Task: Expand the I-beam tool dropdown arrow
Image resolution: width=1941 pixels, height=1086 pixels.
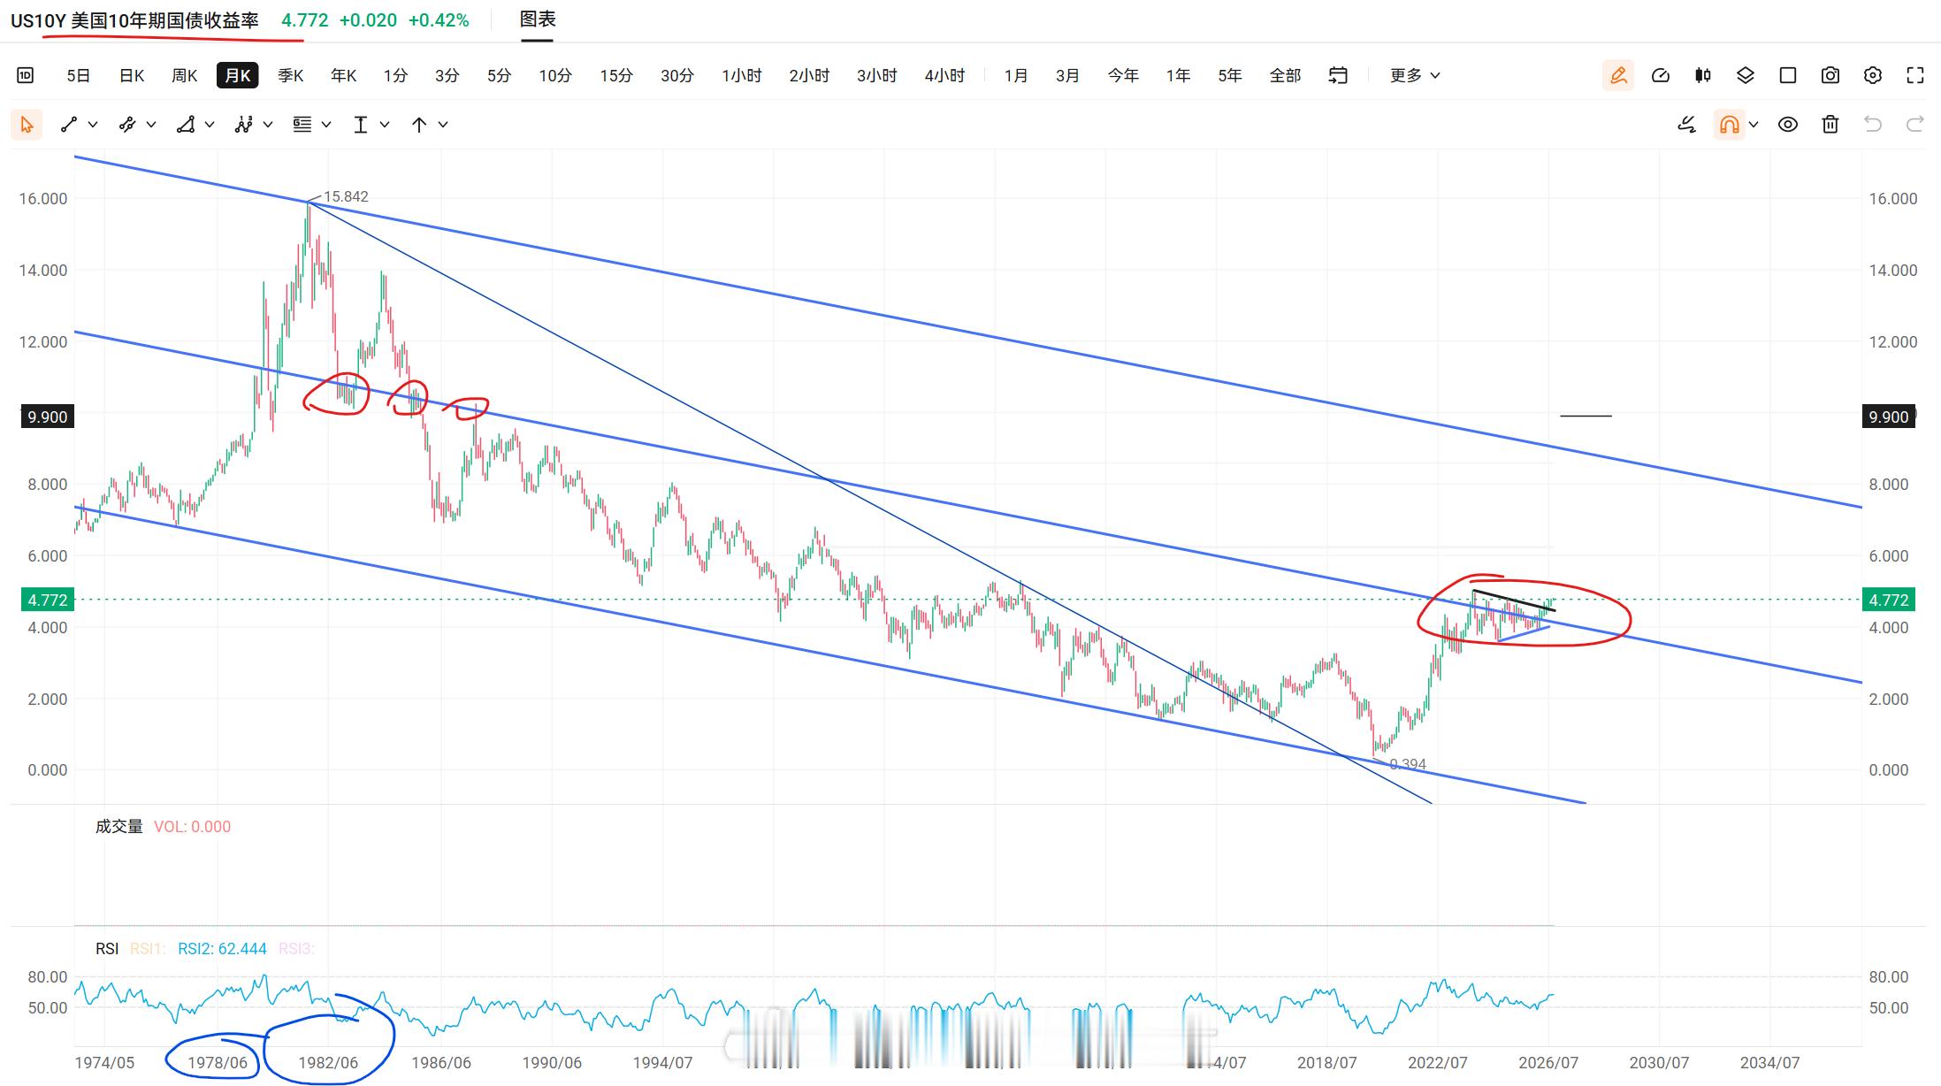Action: (385, 125)
